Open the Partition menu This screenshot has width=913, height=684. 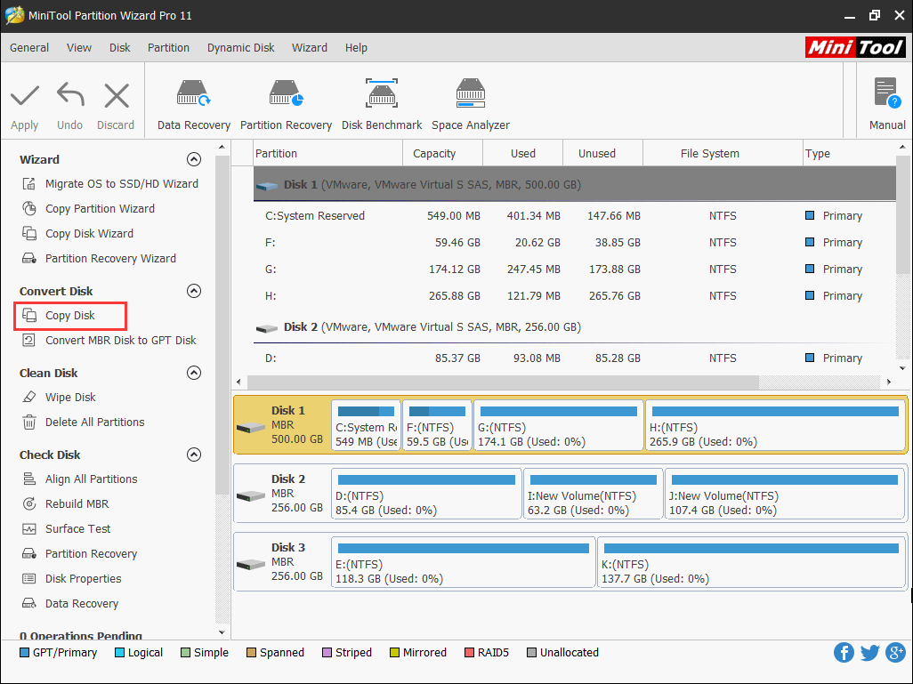168,48
